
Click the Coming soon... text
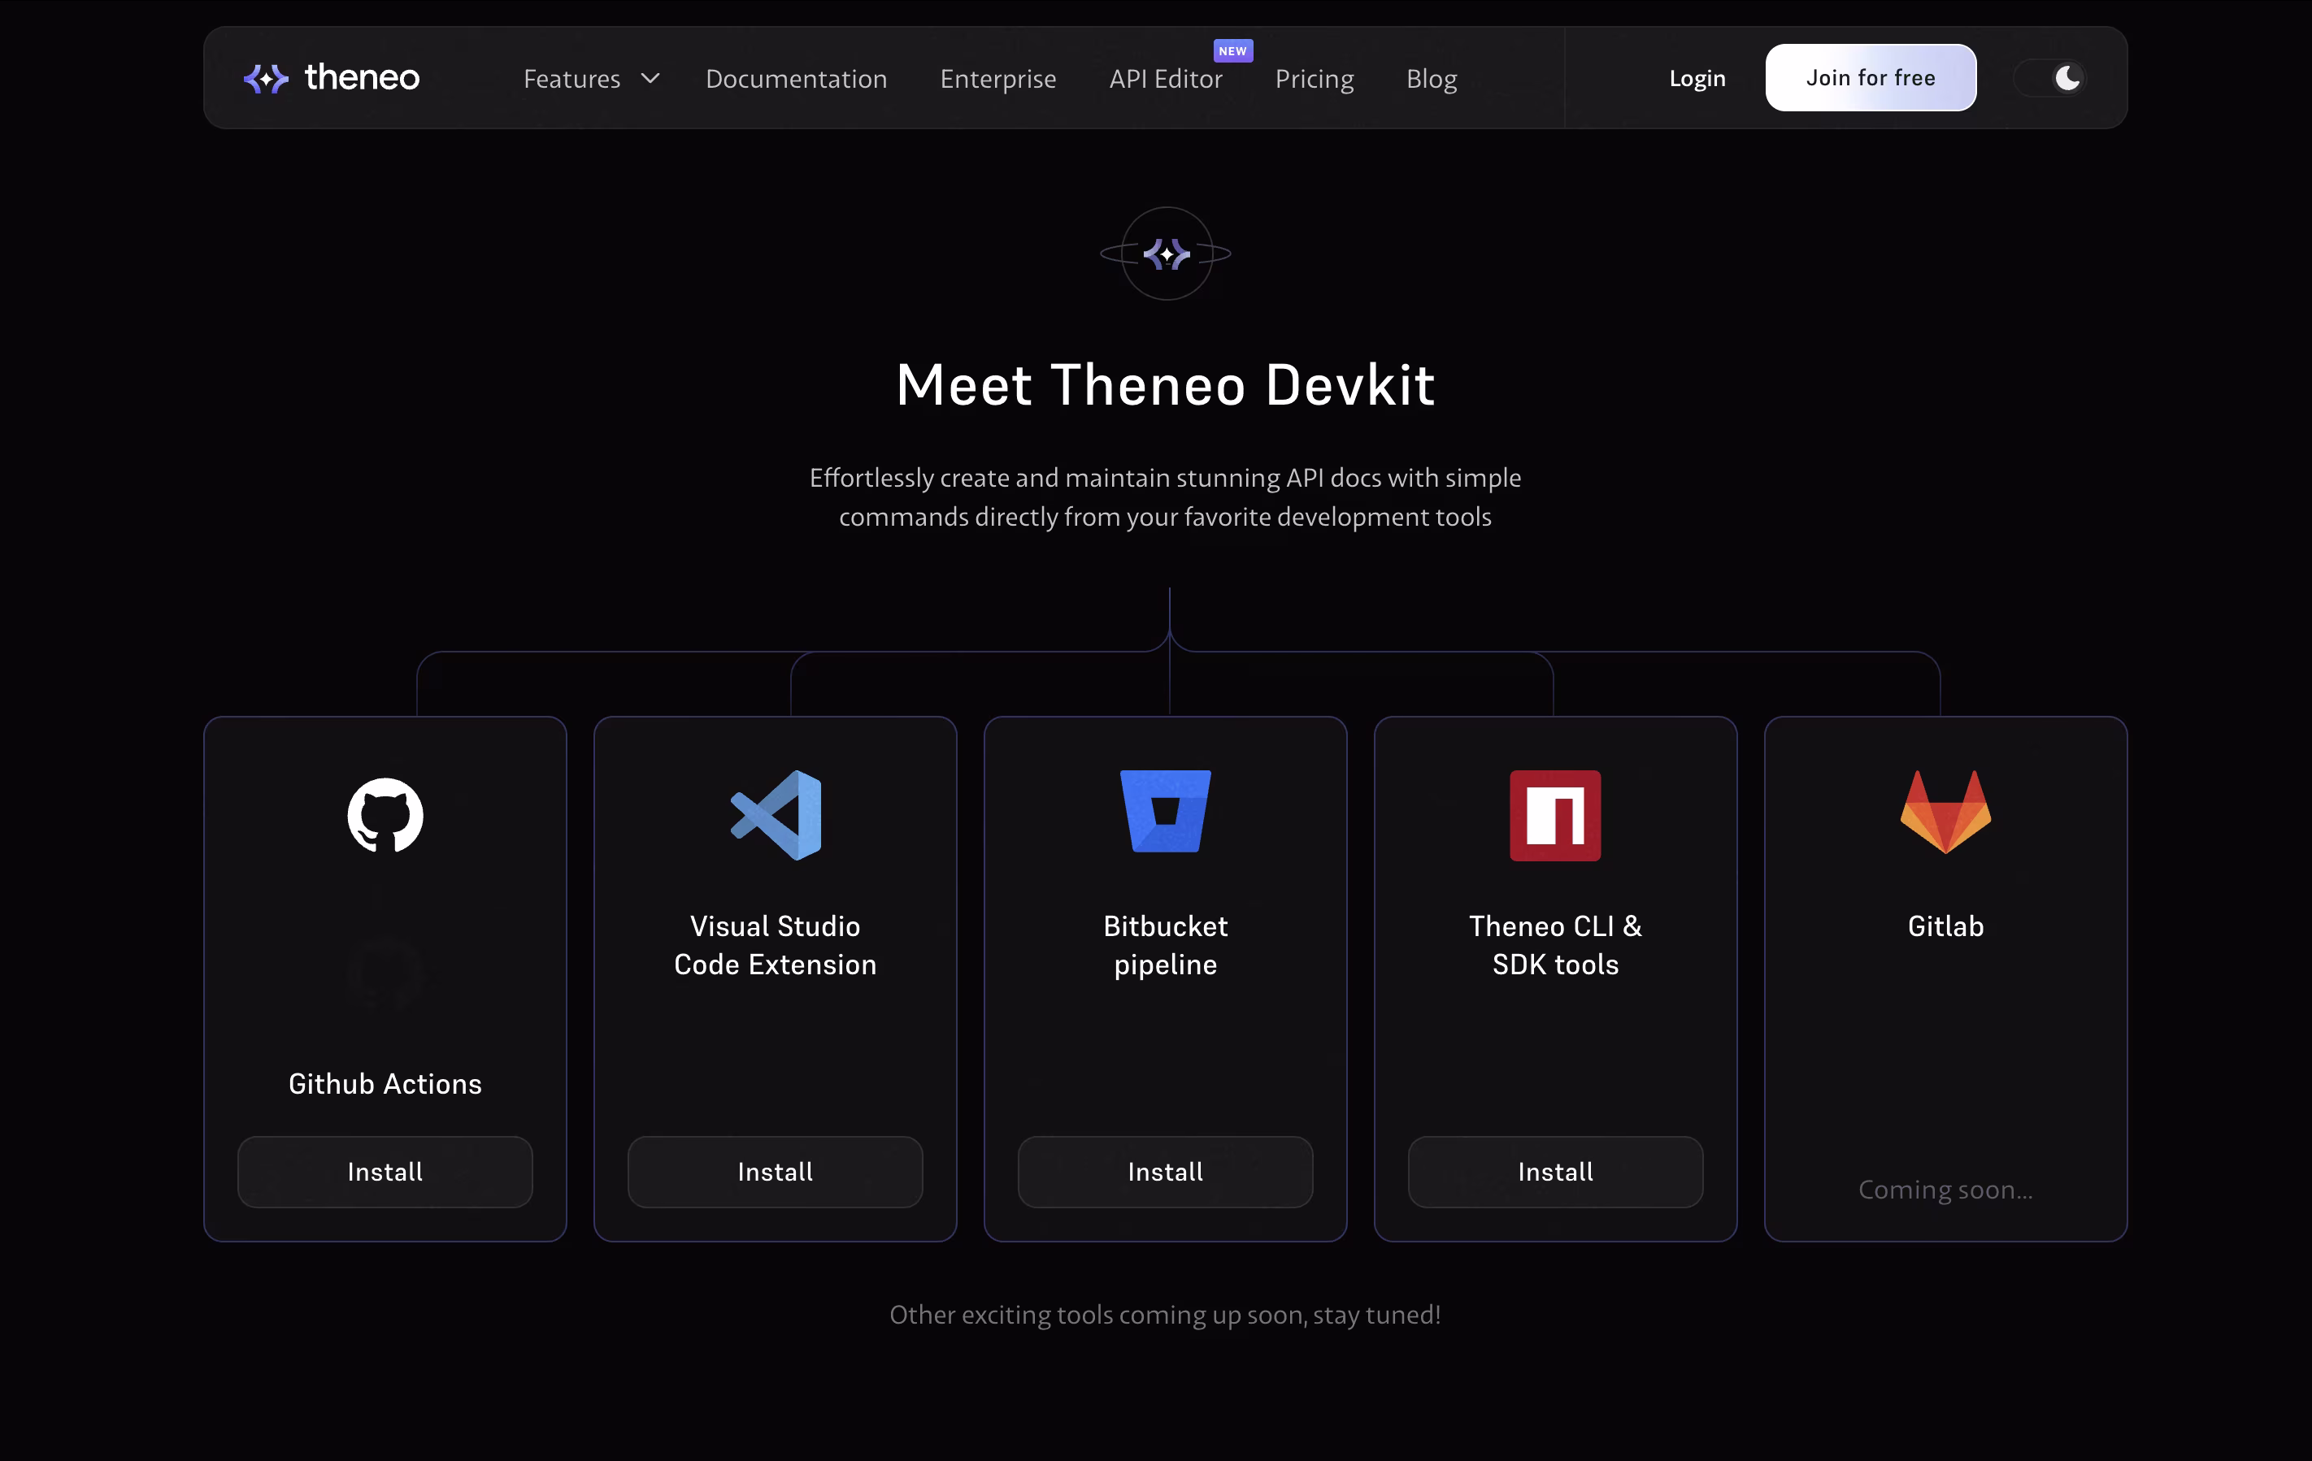click(x=1945, y=1190)
